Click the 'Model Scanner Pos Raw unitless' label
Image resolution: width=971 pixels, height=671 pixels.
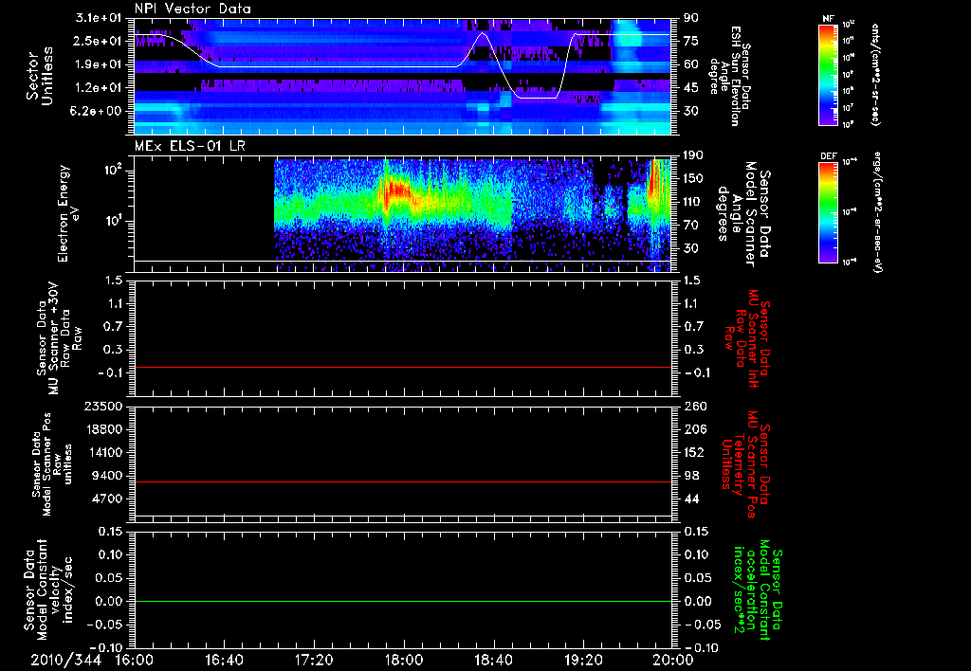pos(52,464)
